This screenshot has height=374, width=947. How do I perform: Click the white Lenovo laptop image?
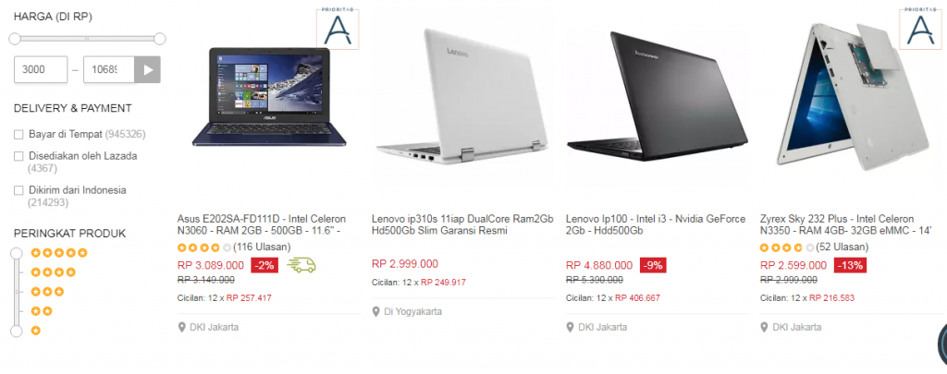coord(462,97)
